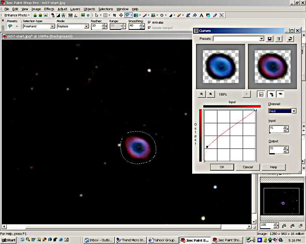The image size is (306, 244).
Task: Select the Move tool in the toolbar
Action: [x=121, y=15]
